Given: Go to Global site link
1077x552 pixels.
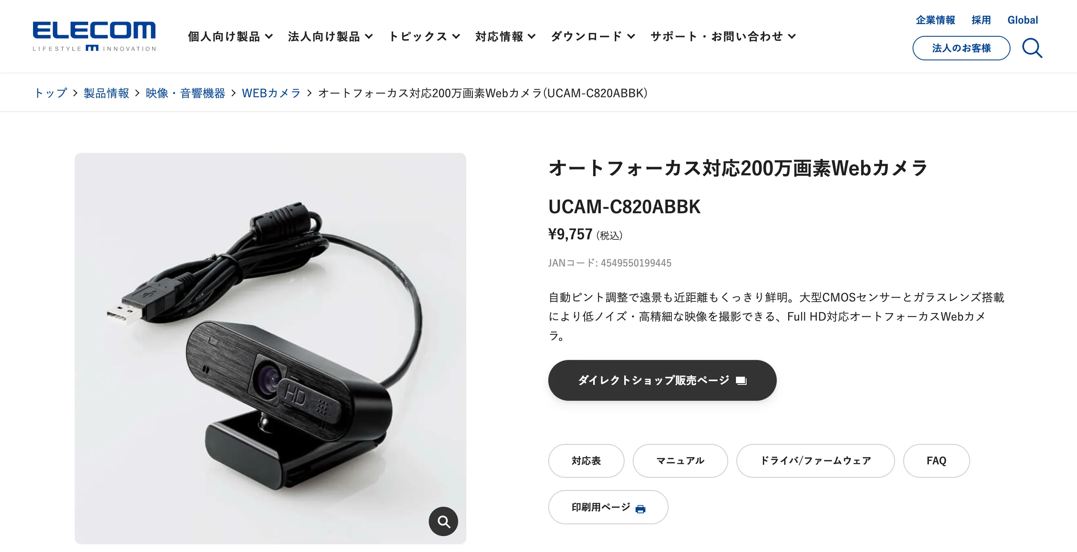Looking at the screenshot, I should tap(1023, 20).
